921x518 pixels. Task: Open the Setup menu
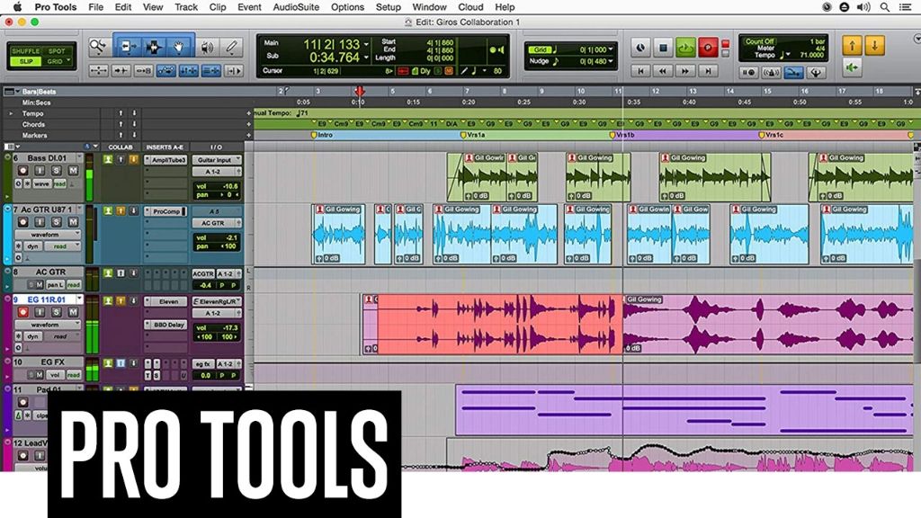pos(389,7)
